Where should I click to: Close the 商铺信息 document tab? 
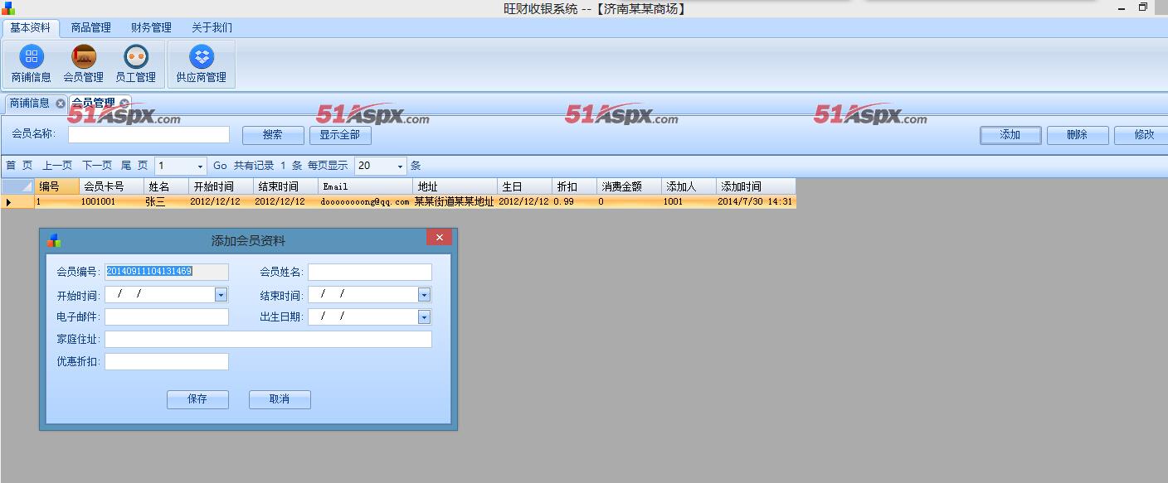[61, 104]
